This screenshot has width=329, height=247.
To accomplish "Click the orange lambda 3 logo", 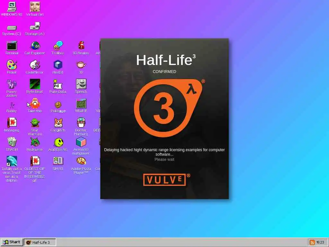I will (x=168, y=108).
